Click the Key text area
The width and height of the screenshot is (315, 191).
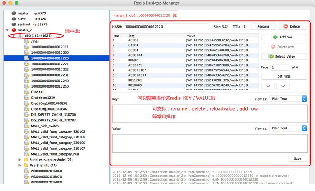pos(210,113)
